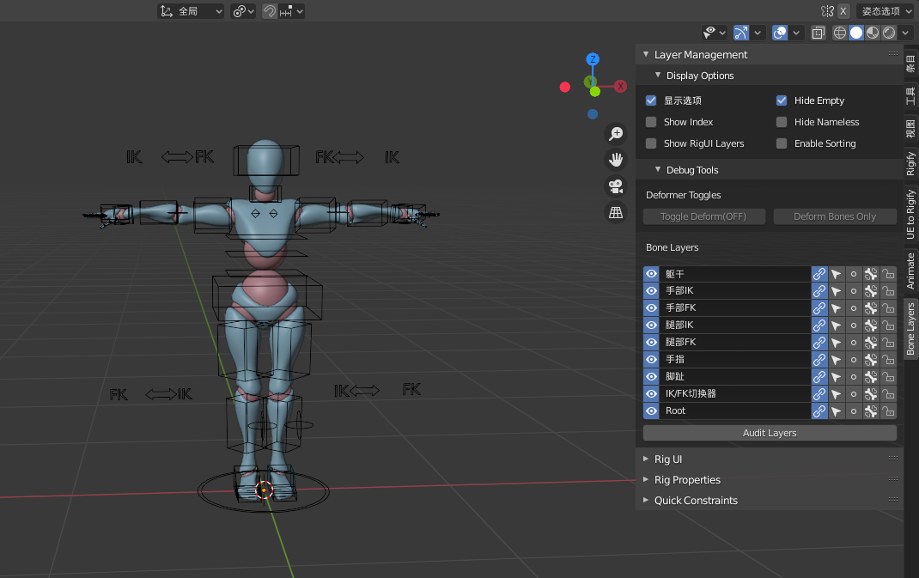Viewport: 919px width, 578px height.
Task: Open the Animate sidebar tab
Action: click(911, 271)
